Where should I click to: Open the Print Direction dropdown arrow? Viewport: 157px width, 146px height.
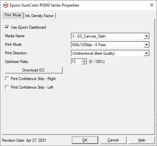pyautogui.click(x=146, y=53)
